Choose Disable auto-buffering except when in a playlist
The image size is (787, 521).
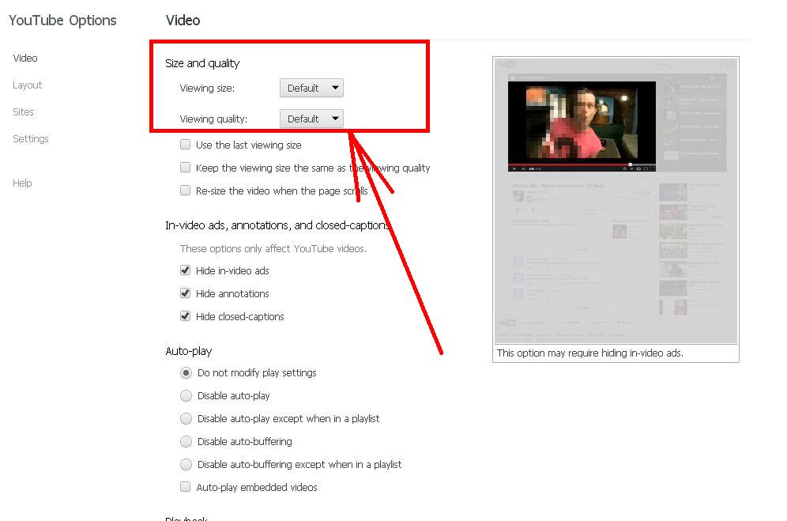click(186, 464)
